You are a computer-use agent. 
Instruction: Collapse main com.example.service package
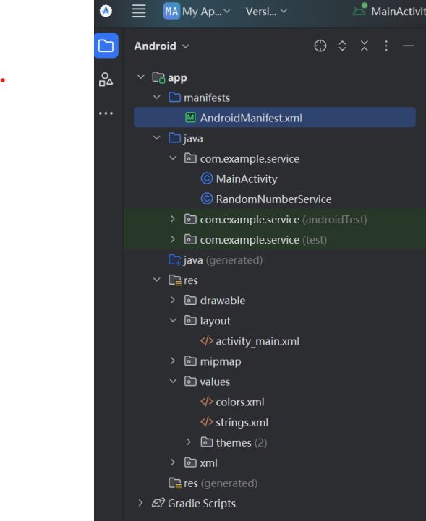click(173, 158)
